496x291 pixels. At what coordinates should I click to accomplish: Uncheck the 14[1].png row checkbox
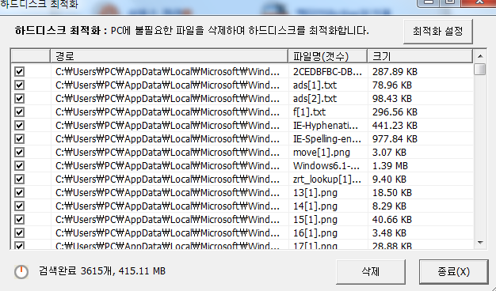19,206
